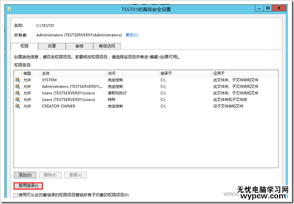Sort by the 访问 column header
This screenshot has height=204, width=294.
(x=132, y=73)
